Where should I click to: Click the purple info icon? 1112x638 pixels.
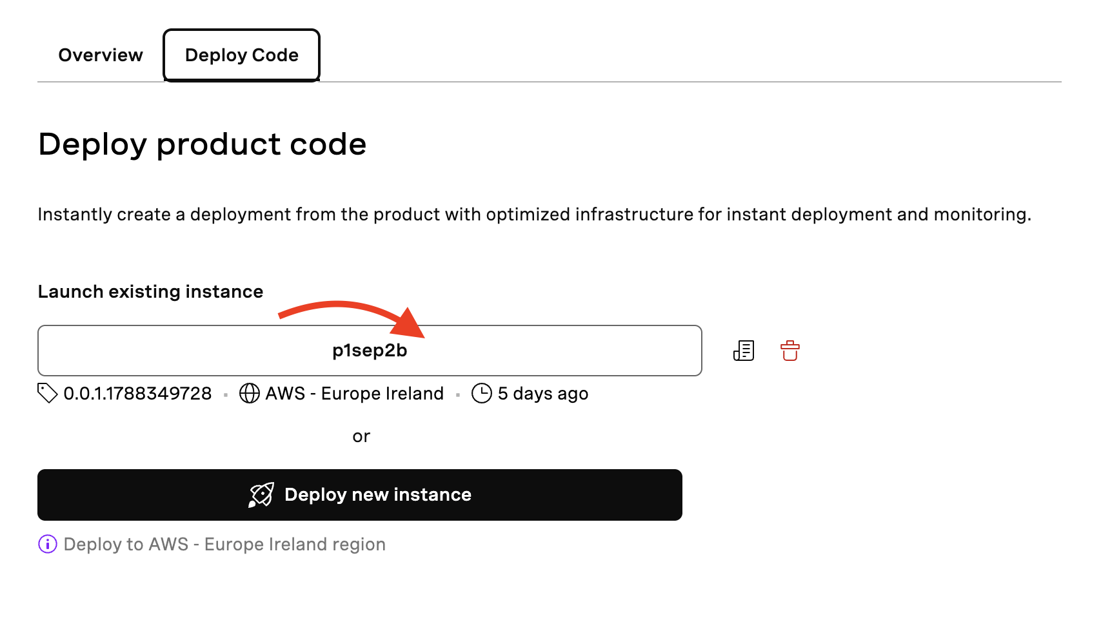pyautogui.click(x=48, y=545)
